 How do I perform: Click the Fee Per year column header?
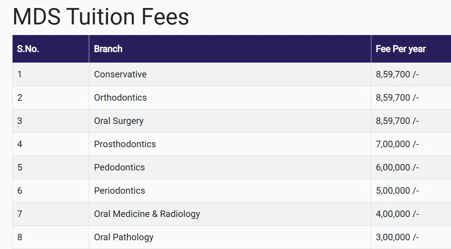click(x=401, y=49)
